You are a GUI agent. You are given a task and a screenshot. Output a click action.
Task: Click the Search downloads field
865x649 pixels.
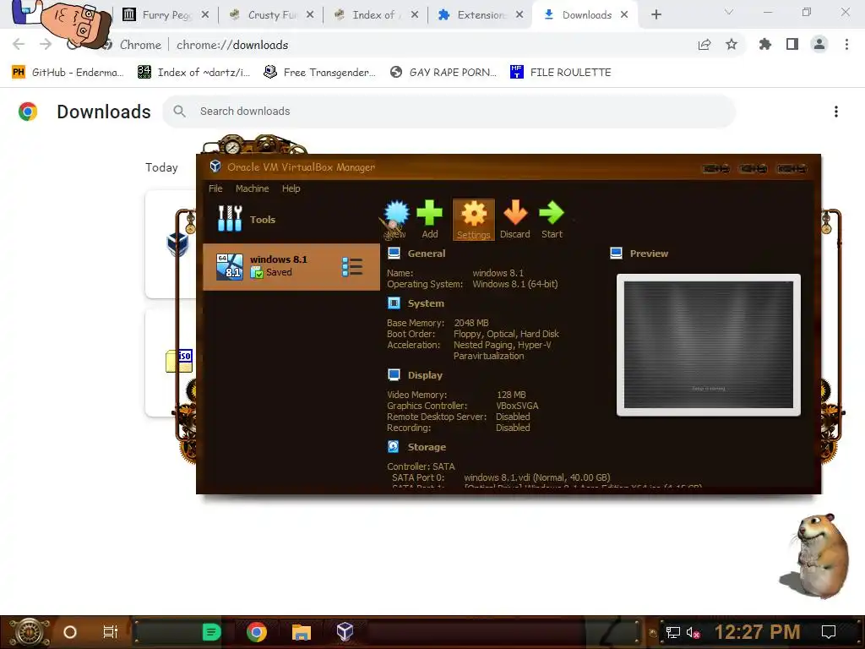[449, 112]
